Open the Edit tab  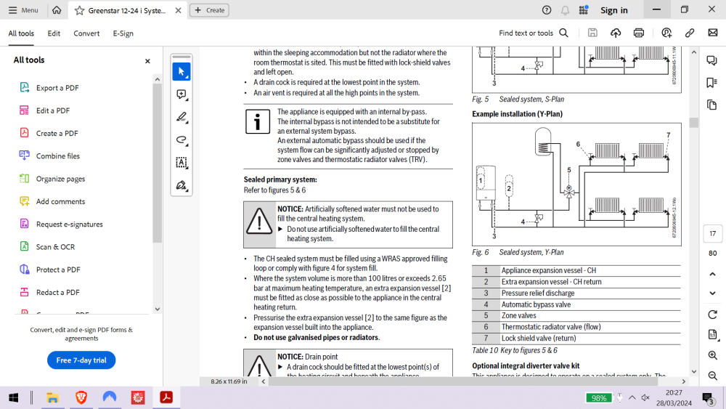[x=54, y=33]
